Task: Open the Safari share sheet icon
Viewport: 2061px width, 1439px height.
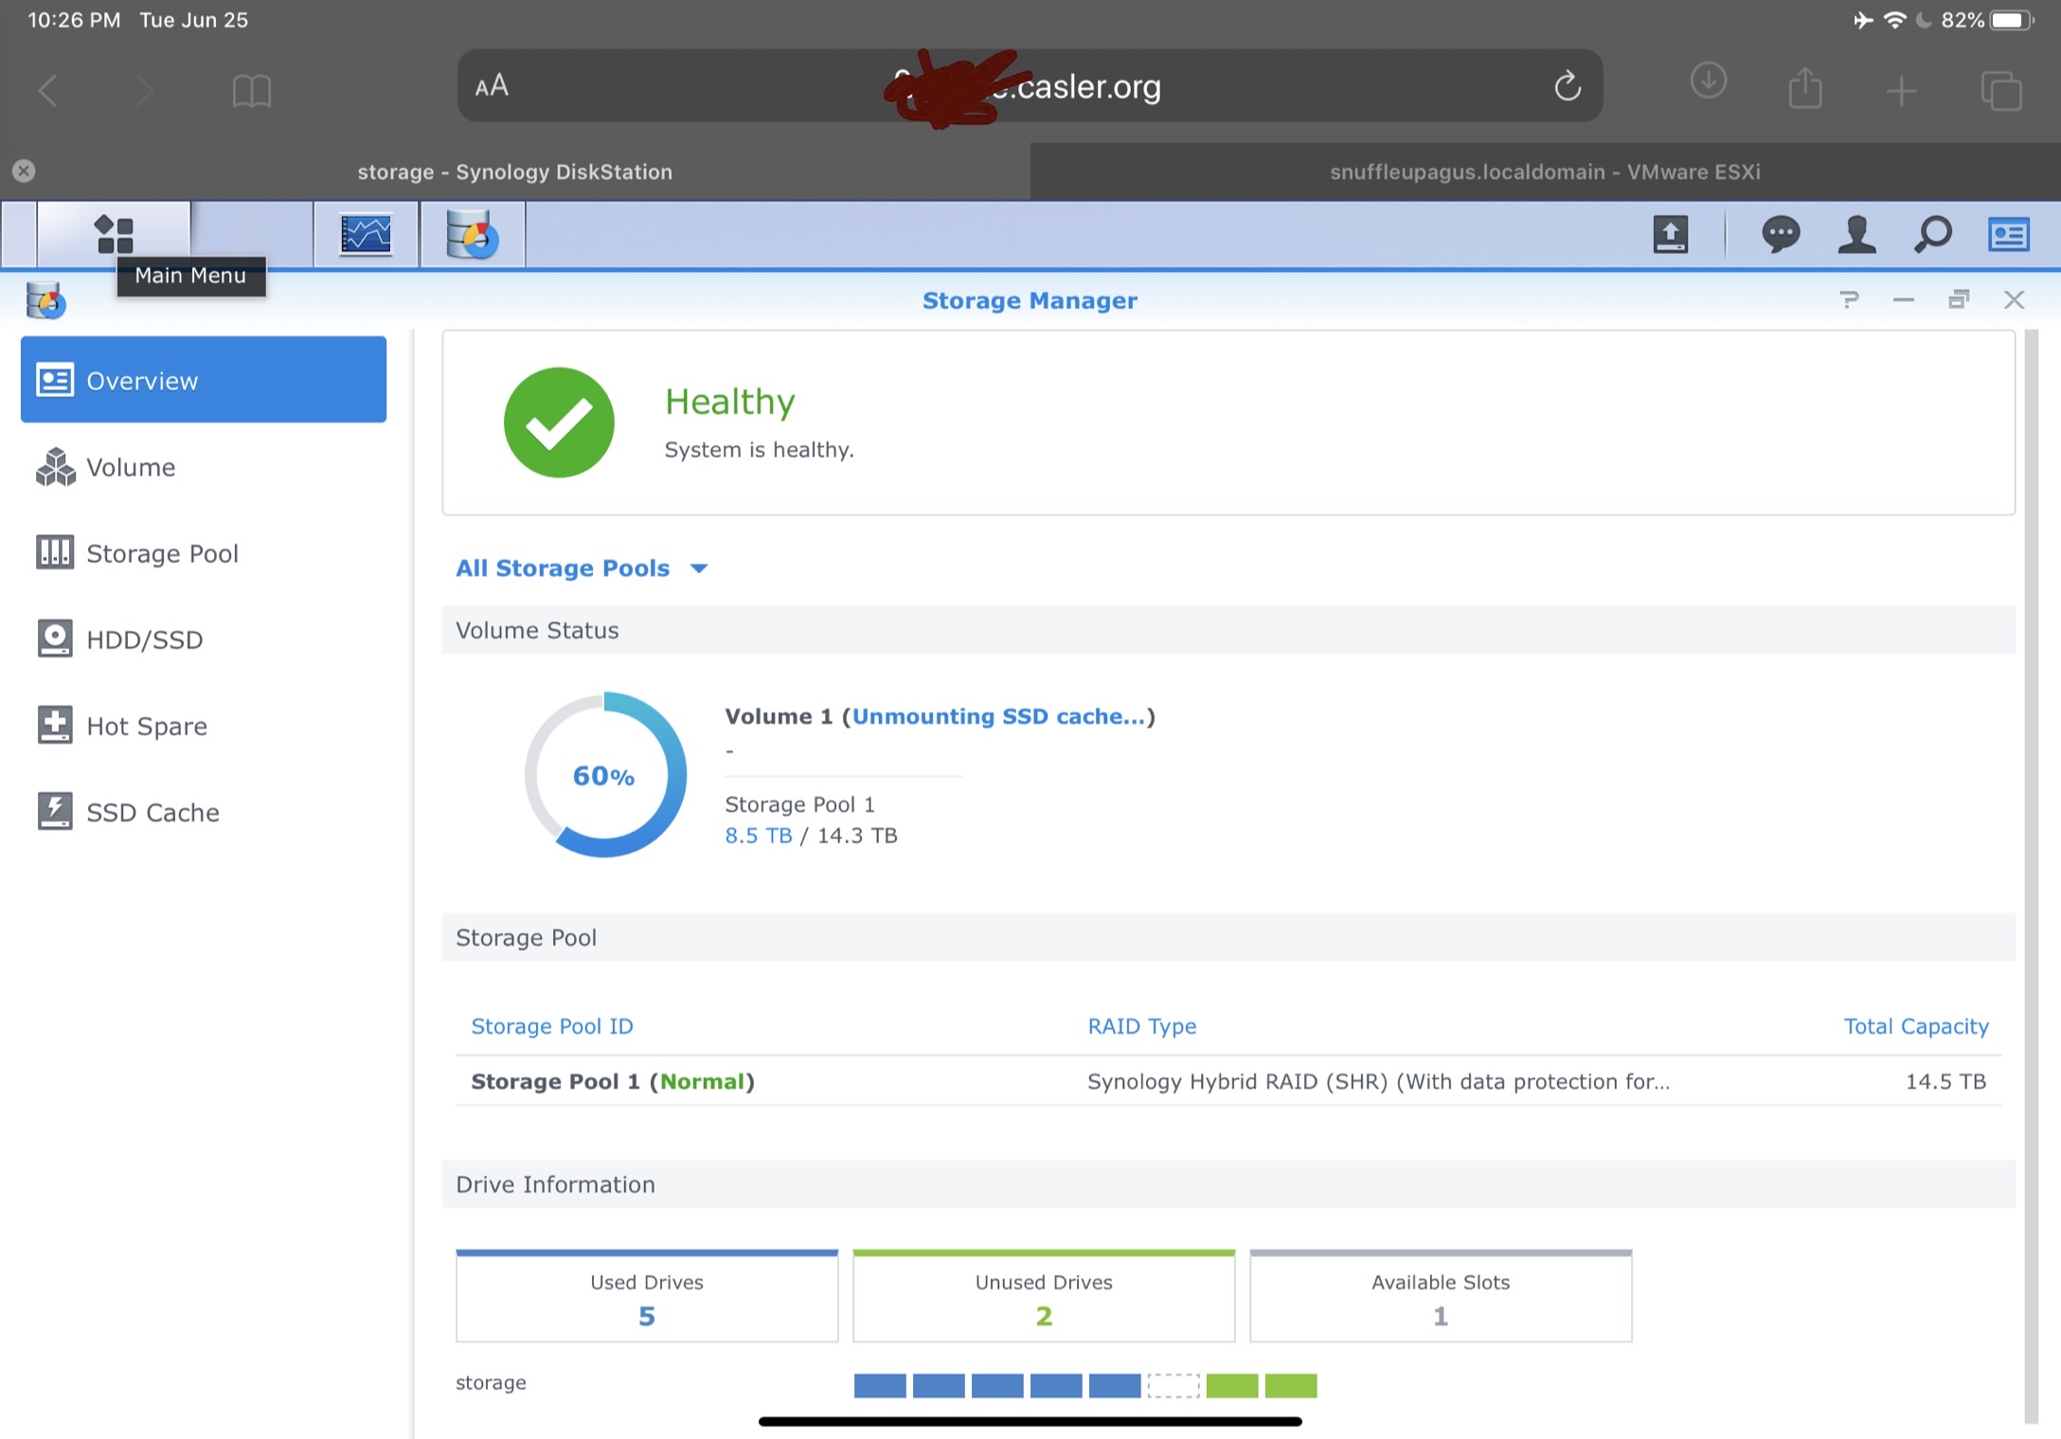Action: [1804, 89]
